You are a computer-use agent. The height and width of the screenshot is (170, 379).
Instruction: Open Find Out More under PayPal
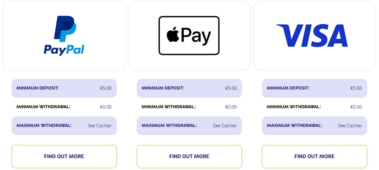pos(64,156)
